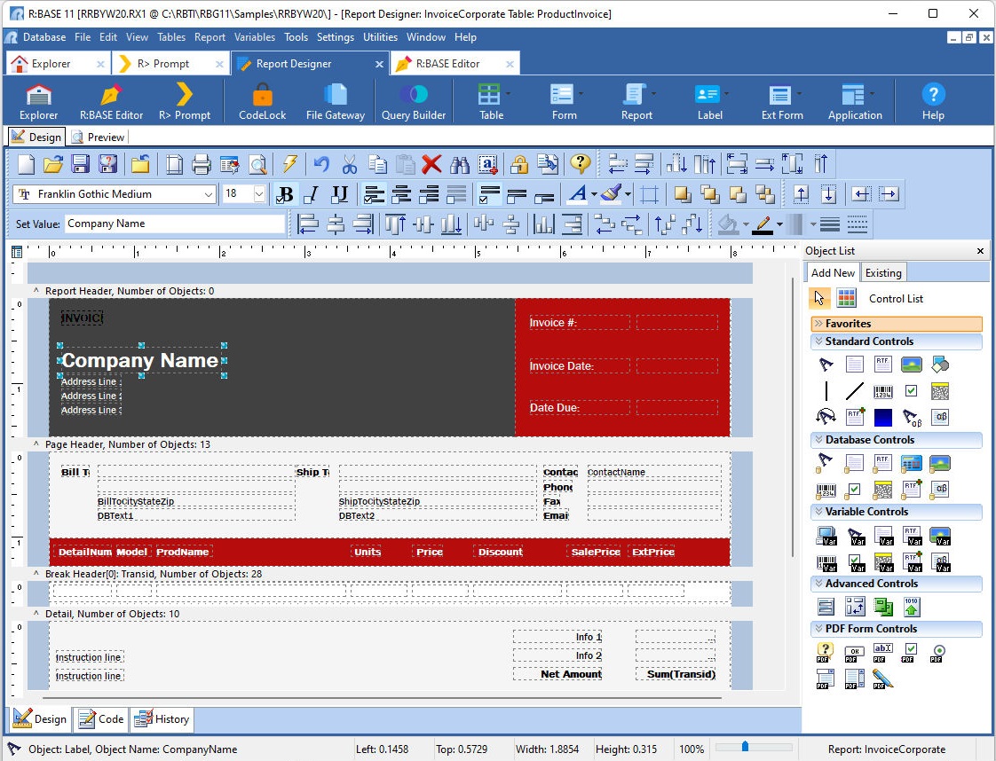Choose the barcode control in Standard Controls
Screen dimensions: 996x761
883,391
